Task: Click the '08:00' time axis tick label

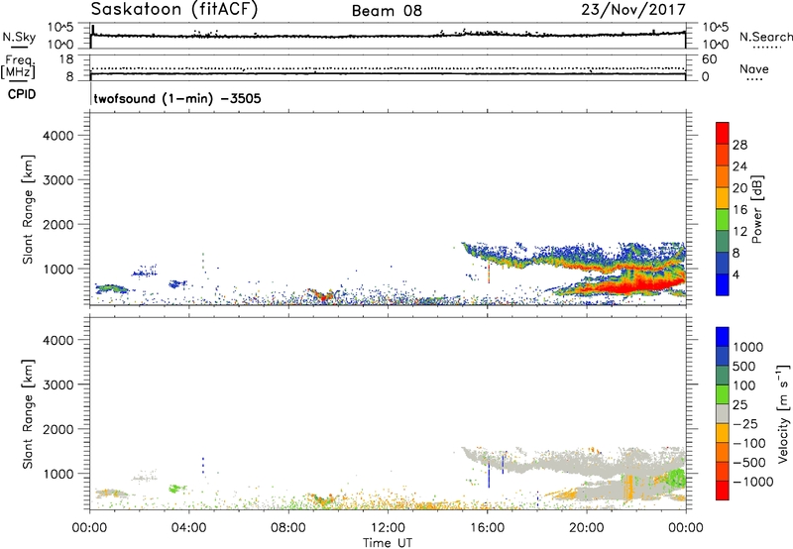Action: [288, 528]
